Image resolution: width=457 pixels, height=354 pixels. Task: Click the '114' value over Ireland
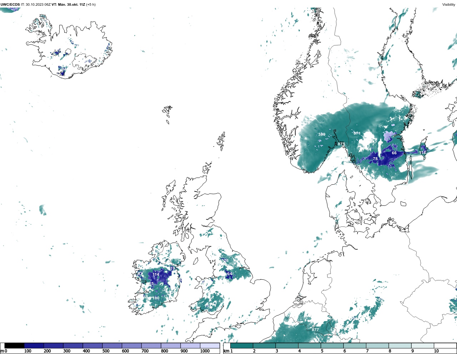click(156, 274)
